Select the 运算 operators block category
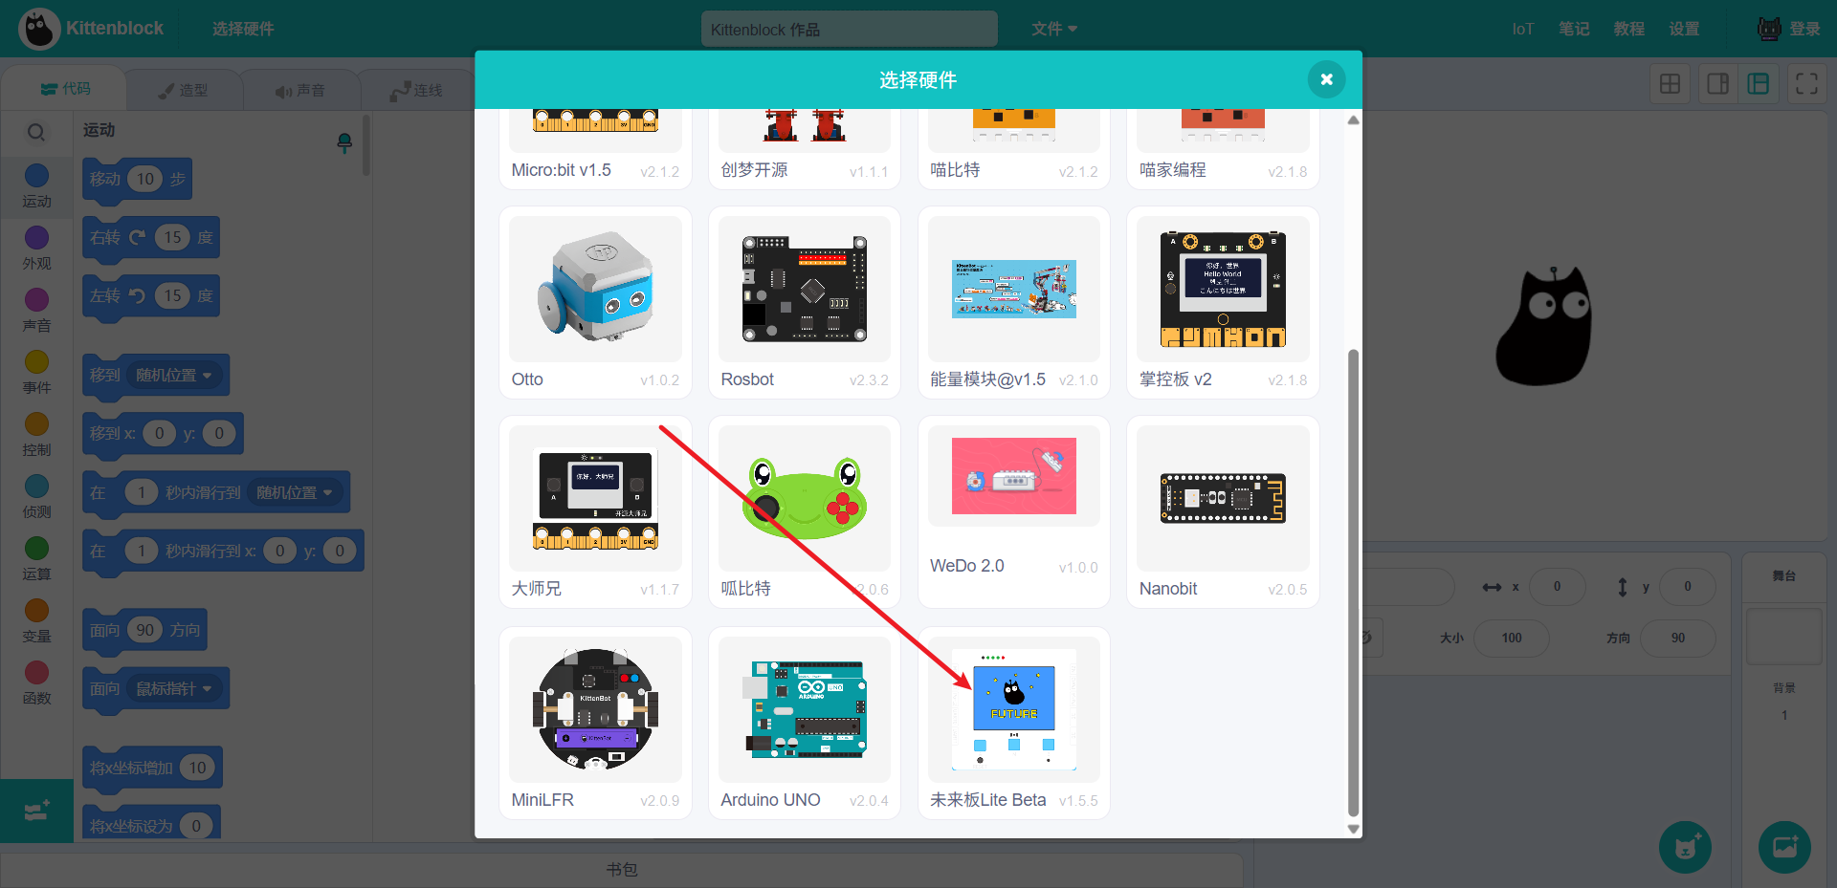The height and width of the screenshot is (888, 1837). click(36, 559)
